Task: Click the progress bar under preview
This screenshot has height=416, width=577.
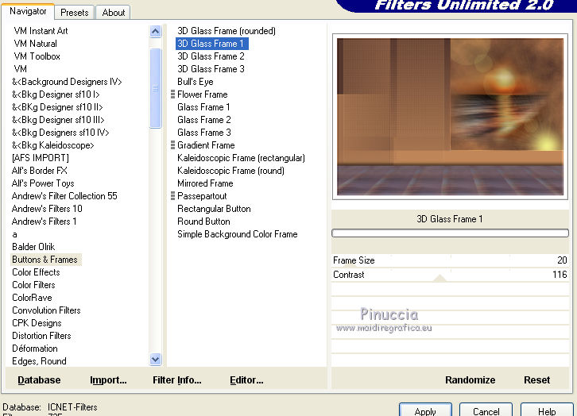Action: (450, 233)
